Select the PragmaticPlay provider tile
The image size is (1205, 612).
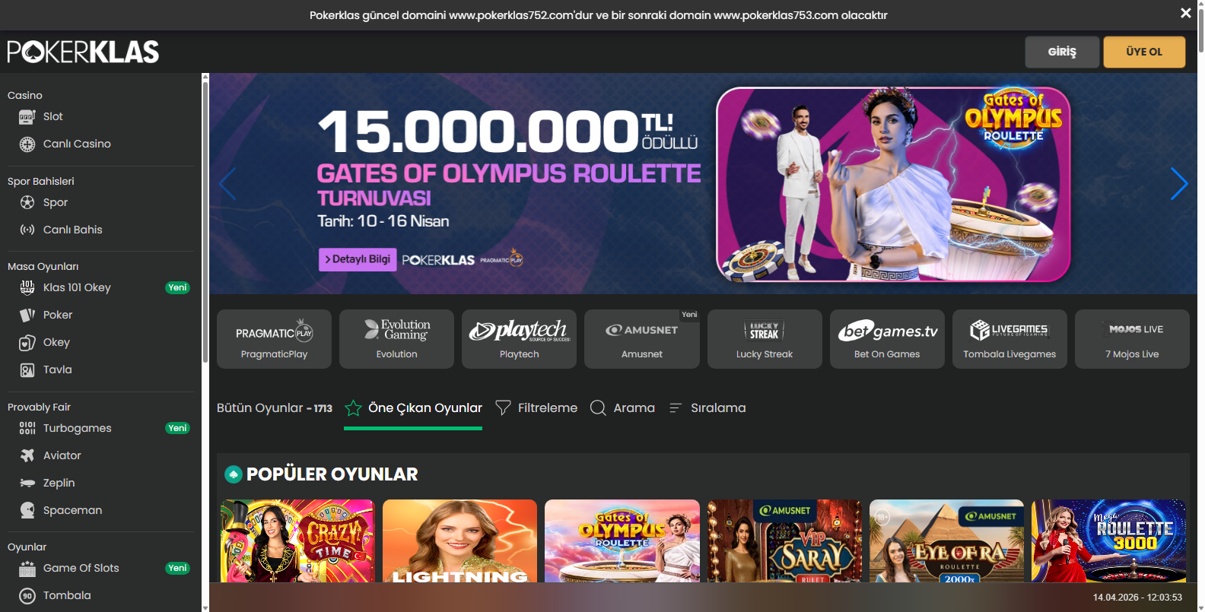274,339
